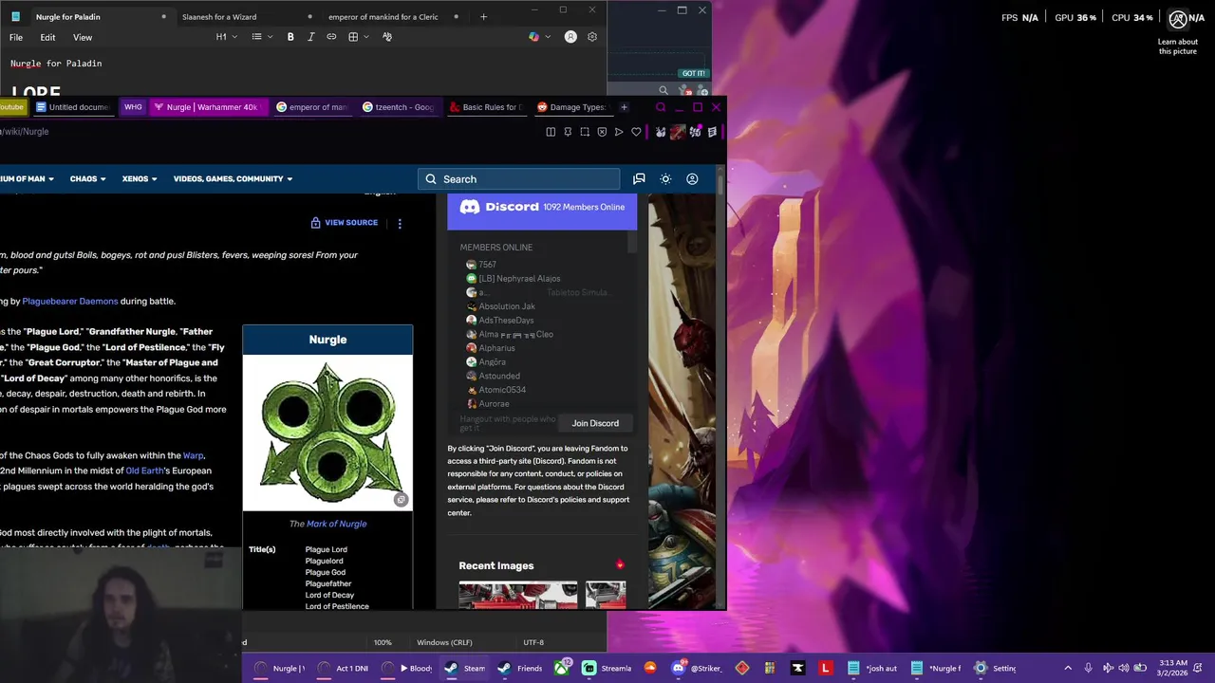Click the Join Discord button
Screen dimensions: 1215x683
click(x=595, y=423)
